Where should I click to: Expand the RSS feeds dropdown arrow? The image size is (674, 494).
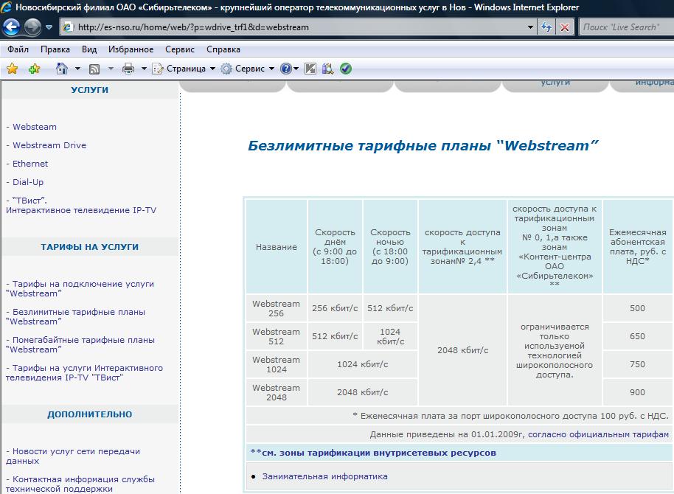(x=111, y=69)
